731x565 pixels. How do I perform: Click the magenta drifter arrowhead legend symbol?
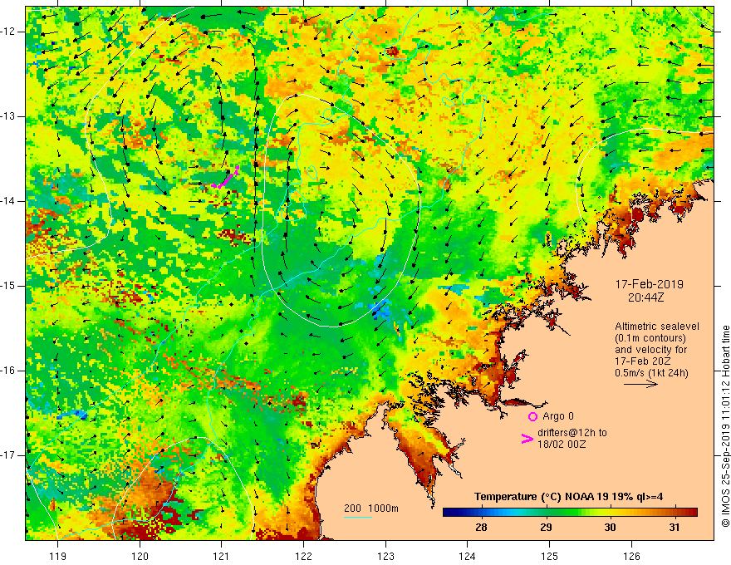(527, 439)
